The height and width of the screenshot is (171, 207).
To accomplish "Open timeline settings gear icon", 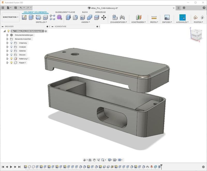I will (x=203, y=167).
